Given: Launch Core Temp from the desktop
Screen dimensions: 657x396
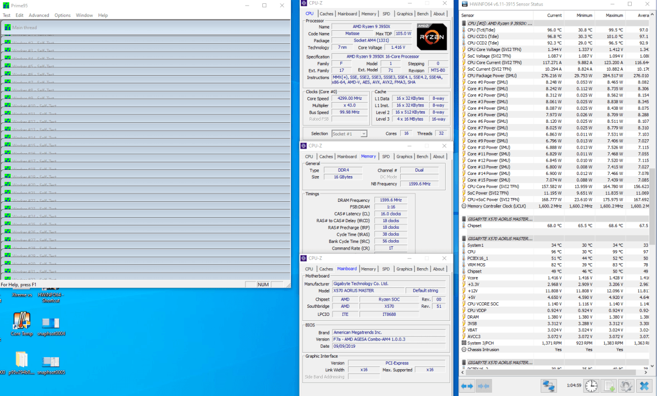Looking at the screenshot, I should 21,321.
